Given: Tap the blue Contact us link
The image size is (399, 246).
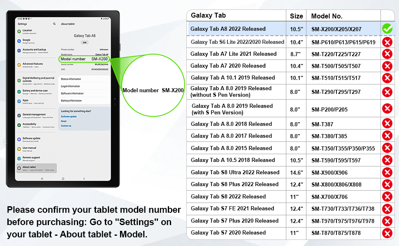Looking at the screenshot, I should pyautogui.click(x=66, y=126).
